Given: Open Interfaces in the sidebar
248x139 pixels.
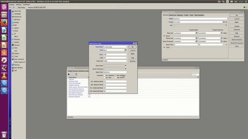Looking at the screenshot, I should point(18,17).
